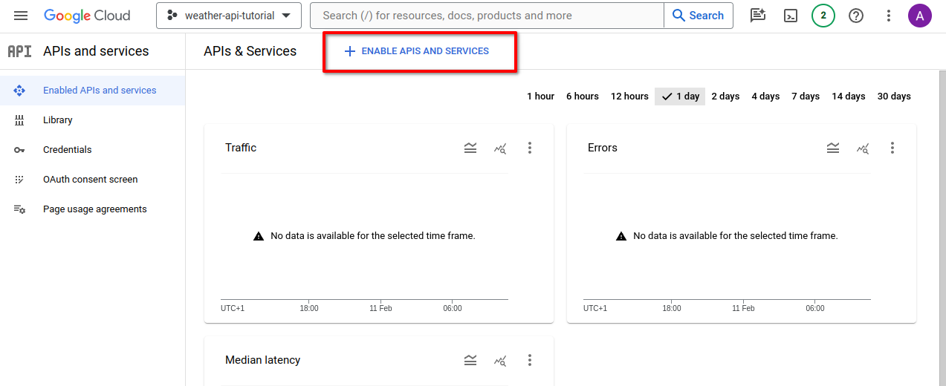Viewport: 946px width, 386px height.
Task: Click the chat assistant icon in header
Action: point(758,16)
